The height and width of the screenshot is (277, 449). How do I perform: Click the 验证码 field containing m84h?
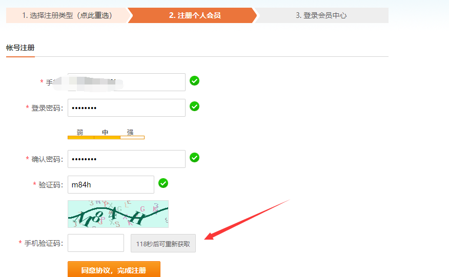tap(111, 184)
